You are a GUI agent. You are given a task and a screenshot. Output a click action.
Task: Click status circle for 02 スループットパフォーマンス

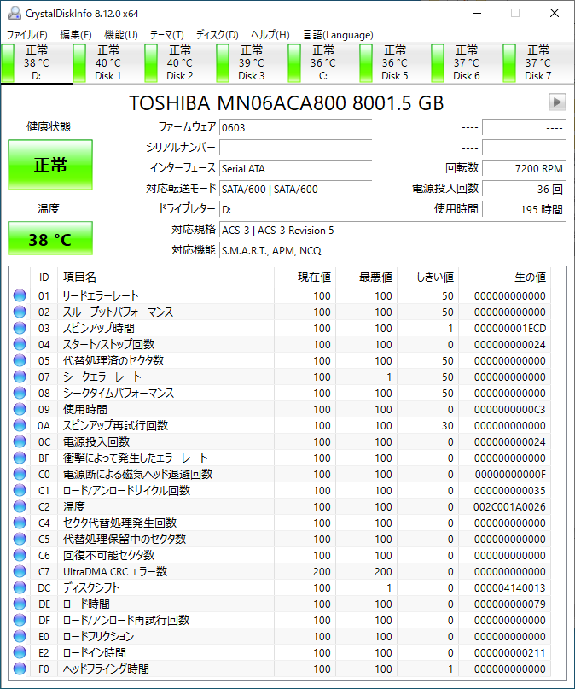20,312
